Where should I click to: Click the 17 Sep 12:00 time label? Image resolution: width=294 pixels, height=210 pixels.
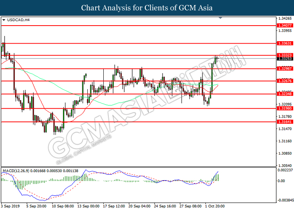[114, 206]
